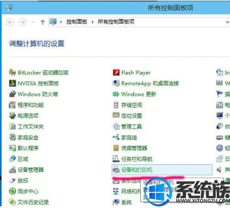Viewport: 230px width, 208px height.
Task: Open the 鼠标 mouse icon
Action: click(x=13, y=180)
